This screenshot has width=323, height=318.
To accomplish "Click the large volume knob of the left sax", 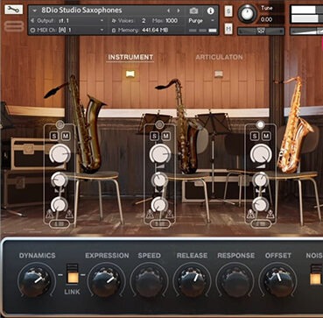I will [x=60, y=153].
